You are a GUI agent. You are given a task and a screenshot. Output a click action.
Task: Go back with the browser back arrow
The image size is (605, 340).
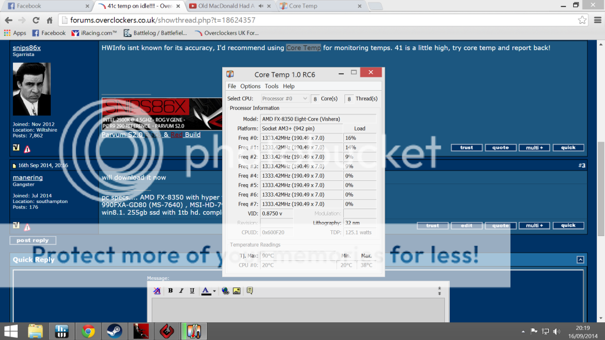coord(8,20)
